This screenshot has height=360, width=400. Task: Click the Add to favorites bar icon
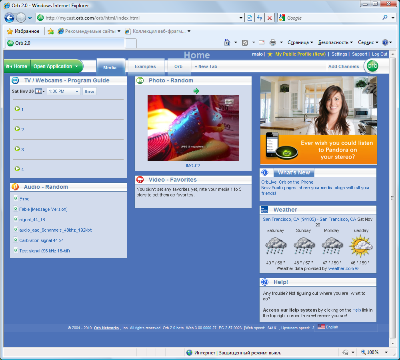click(x=51, y=31)
